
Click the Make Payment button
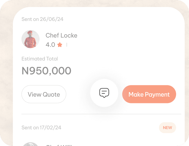(149, 94)
